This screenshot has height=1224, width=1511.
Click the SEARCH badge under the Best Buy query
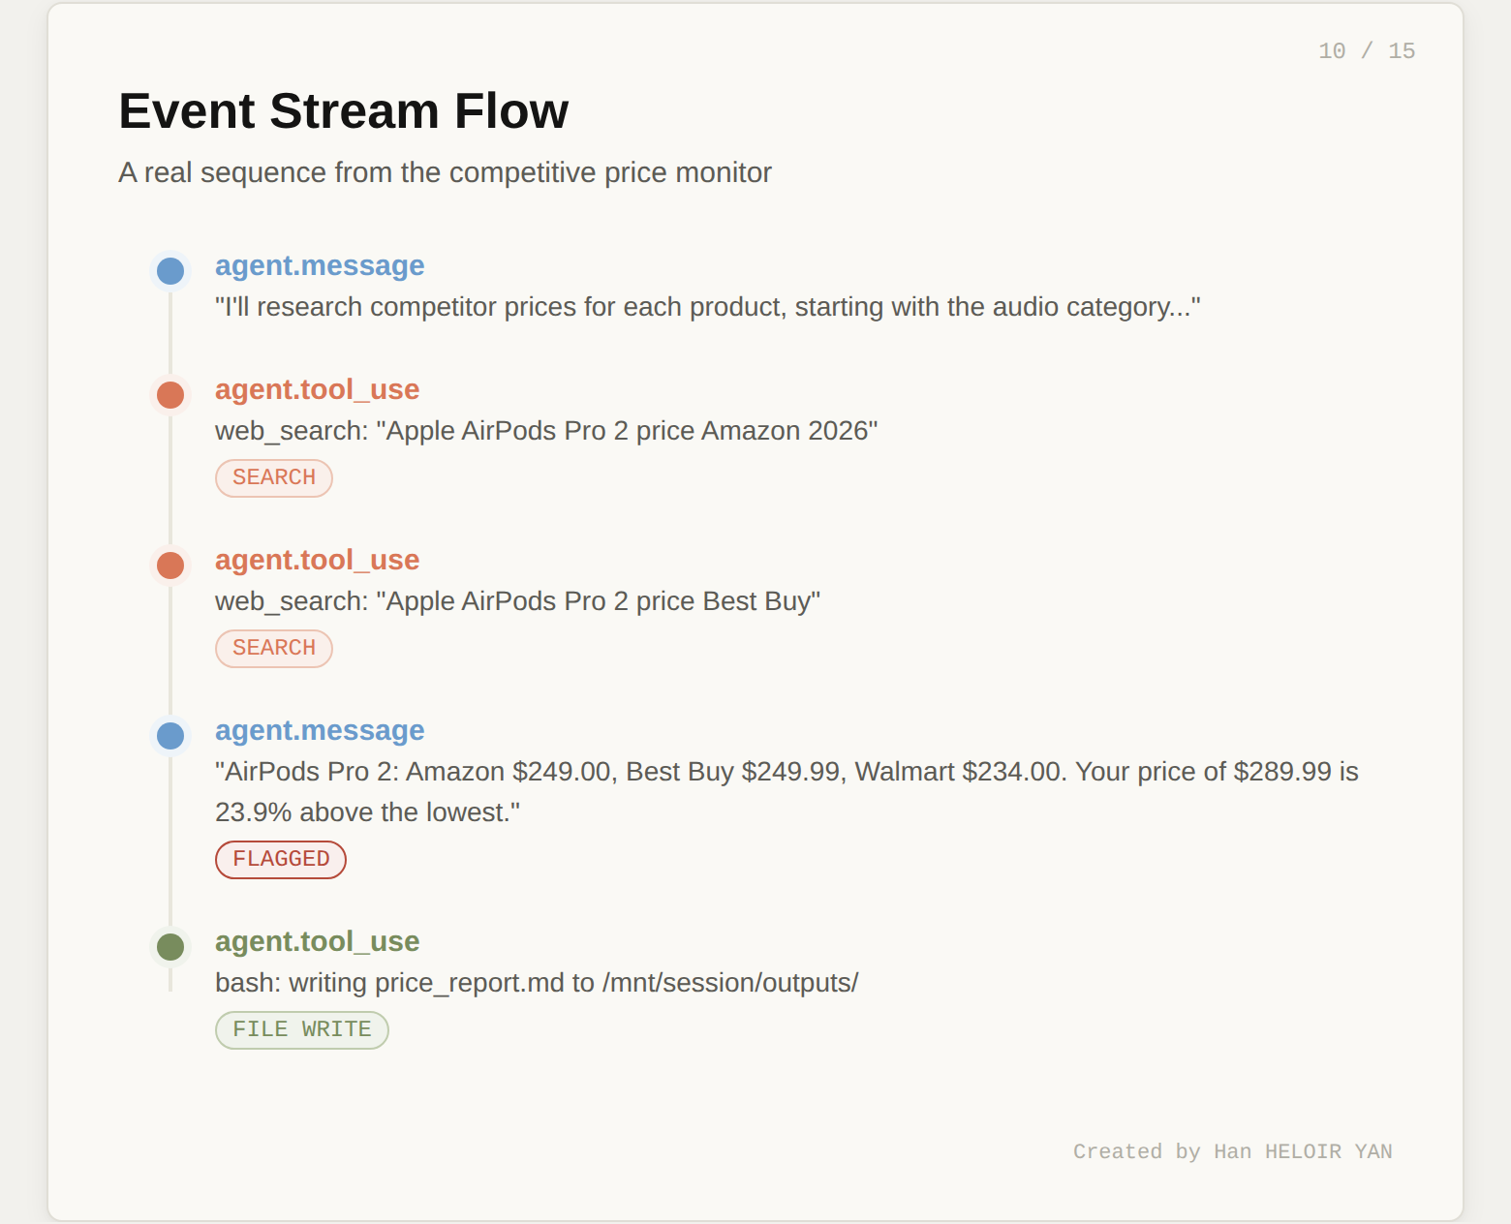coord(273,648)
